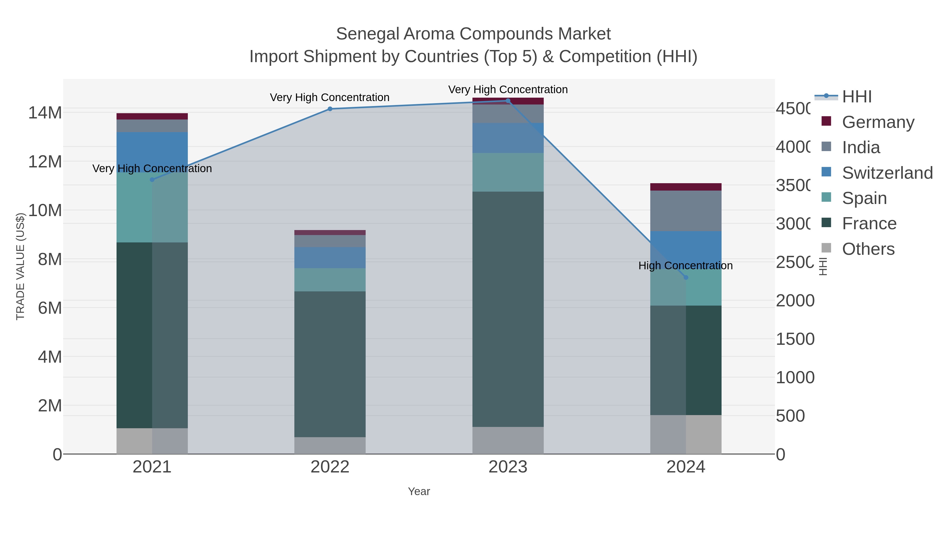Click the 10M y-axis tick label
Screen dimensions: 947x533
coord(45,210)
